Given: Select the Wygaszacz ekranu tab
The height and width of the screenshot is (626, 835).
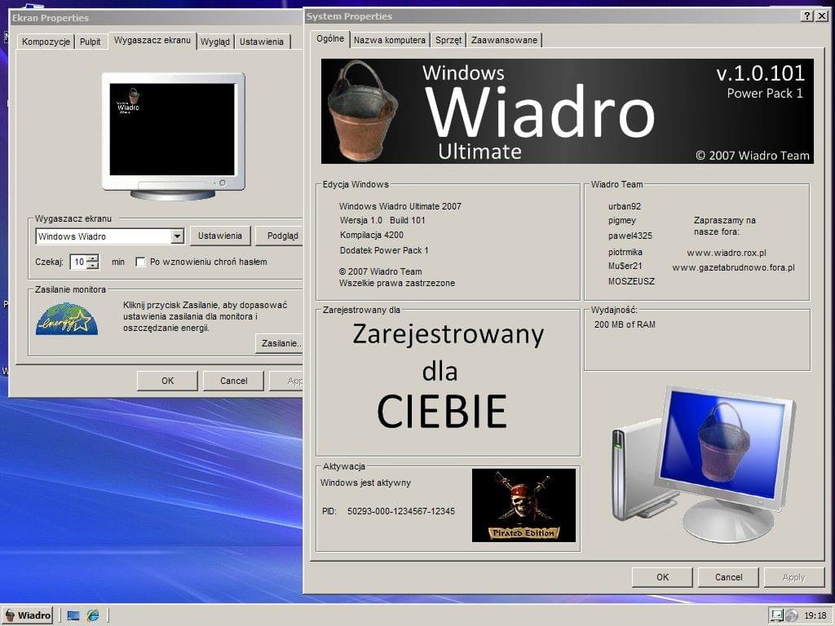Looking at the screenshot, I should click(x=152, y=40).
